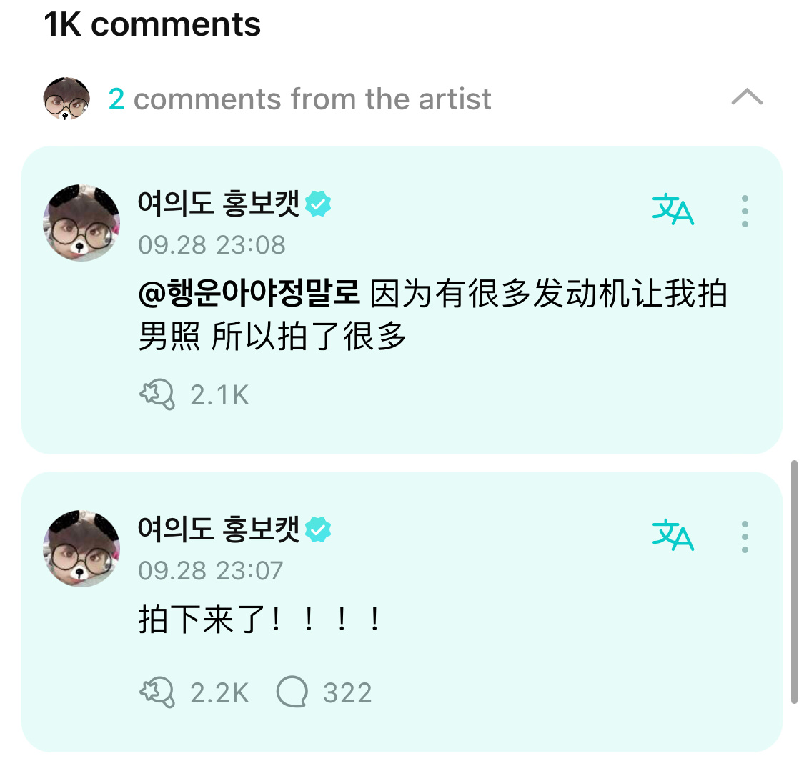
Task: Click the 322 reply count number
Action: click(x=347, y=693)
